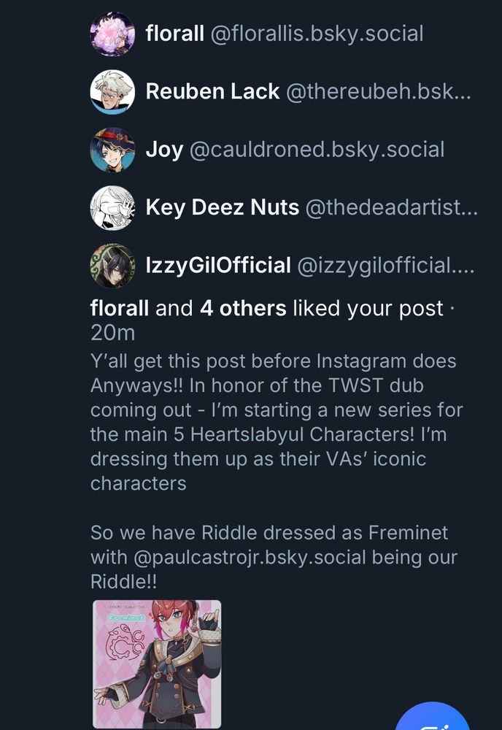Open the @izzygilofficial.... handle

point(386,266)
